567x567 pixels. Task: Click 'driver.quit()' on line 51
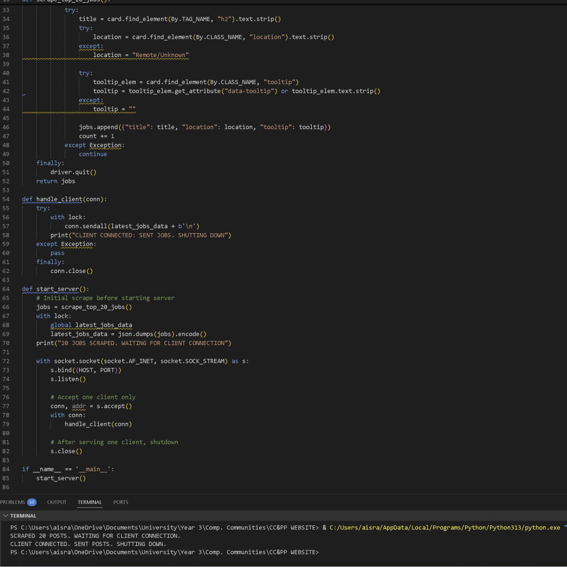point(74,172)
